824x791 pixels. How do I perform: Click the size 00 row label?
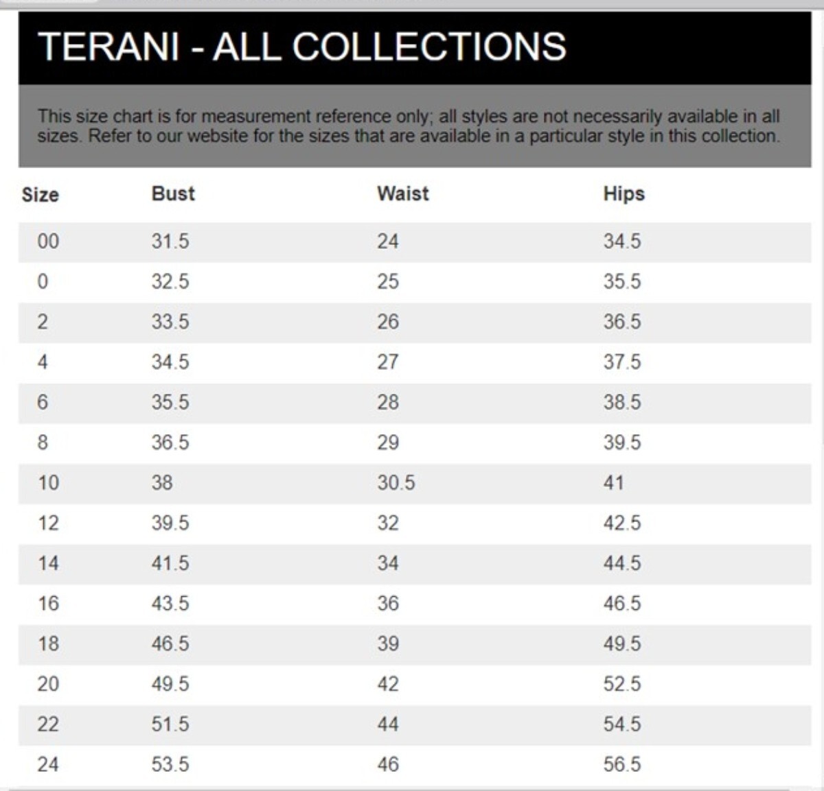48,241
